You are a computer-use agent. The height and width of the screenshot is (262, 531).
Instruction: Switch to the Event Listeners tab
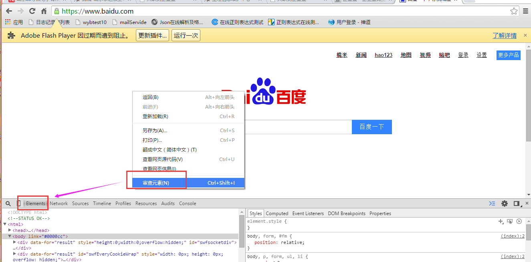tap(308, 214)
